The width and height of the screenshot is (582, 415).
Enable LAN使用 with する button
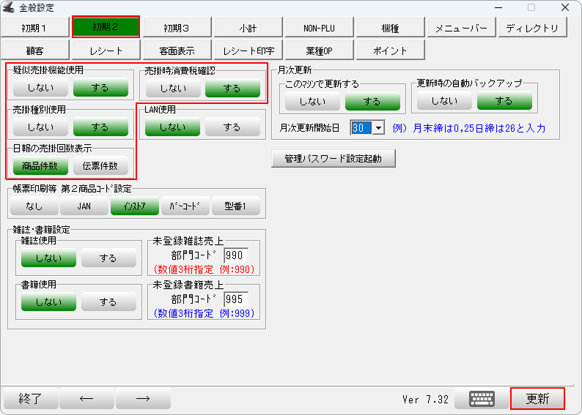point(232,127)
